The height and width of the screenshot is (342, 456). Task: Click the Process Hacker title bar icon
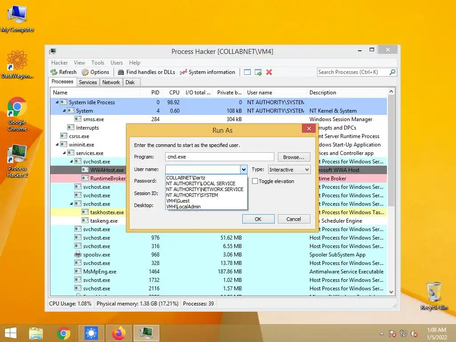53,52
